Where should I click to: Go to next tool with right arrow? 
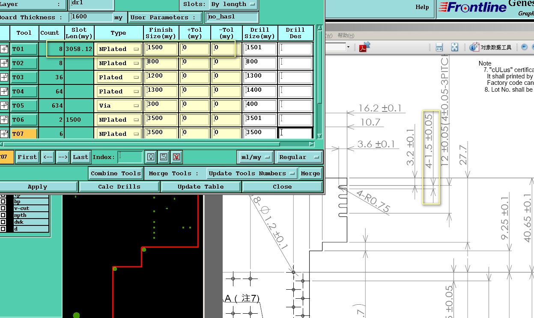click(63, 157)
